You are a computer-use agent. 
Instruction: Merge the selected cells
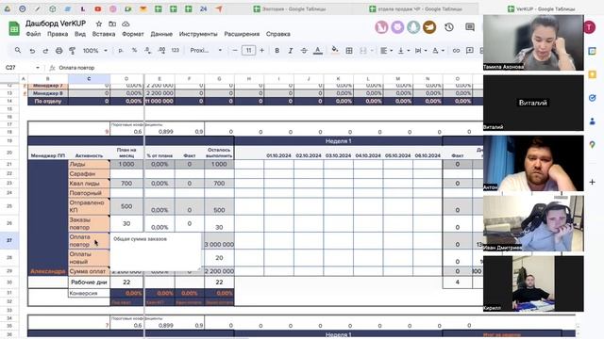[x=362, y=50]
